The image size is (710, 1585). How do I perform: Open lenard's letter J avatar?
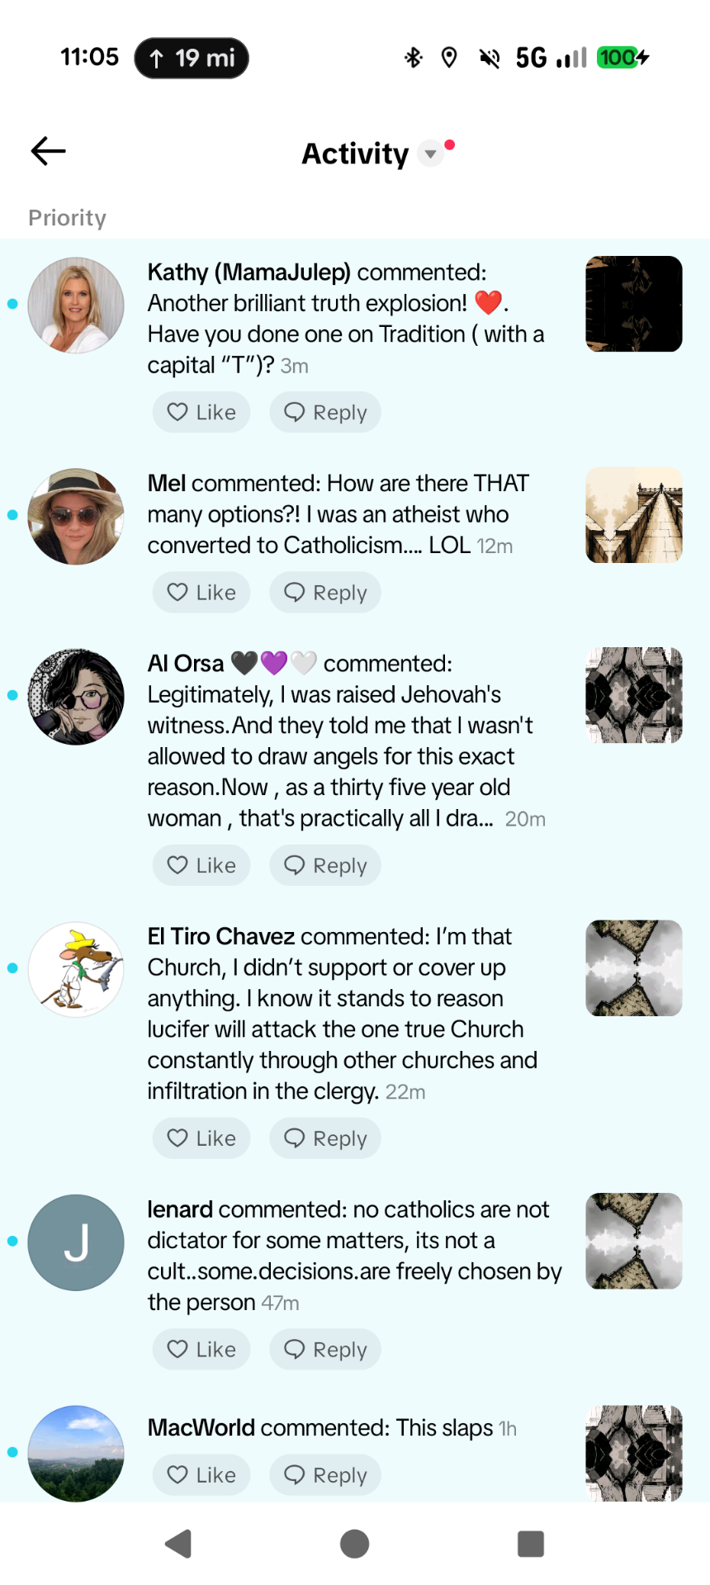click(76, 1242)
